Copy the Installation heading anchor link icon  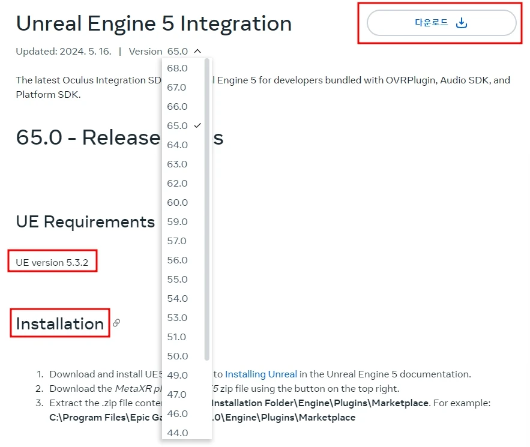(116, 323)
